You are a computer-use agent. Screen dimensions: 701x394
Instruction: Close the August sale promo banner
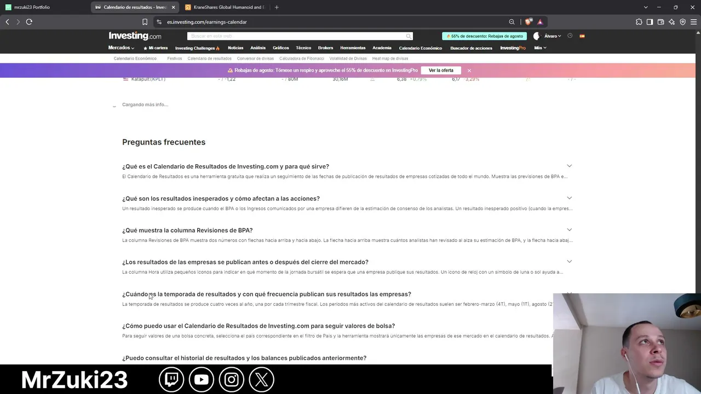(x=469, y=71)
